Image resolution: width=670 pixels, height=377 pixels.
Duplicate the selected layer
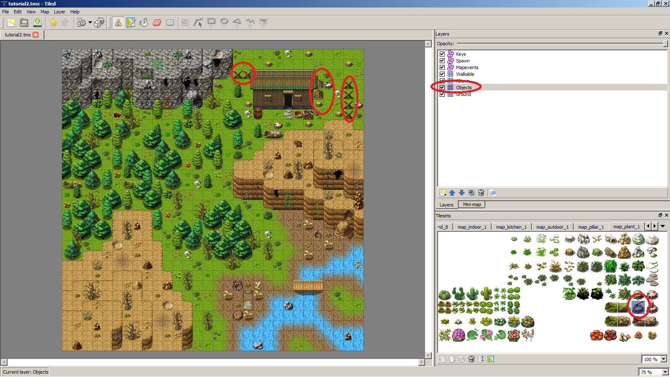coord(472,193)
